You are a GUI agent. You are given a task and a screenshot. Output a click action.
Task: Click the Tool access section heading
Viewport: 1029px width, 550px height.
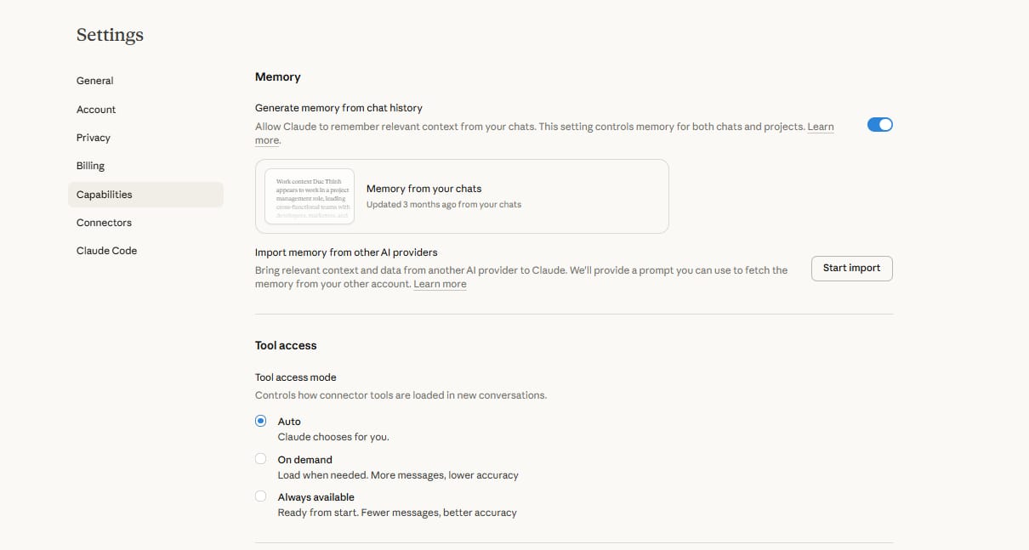pyautogui.click(x=286, y=345)
